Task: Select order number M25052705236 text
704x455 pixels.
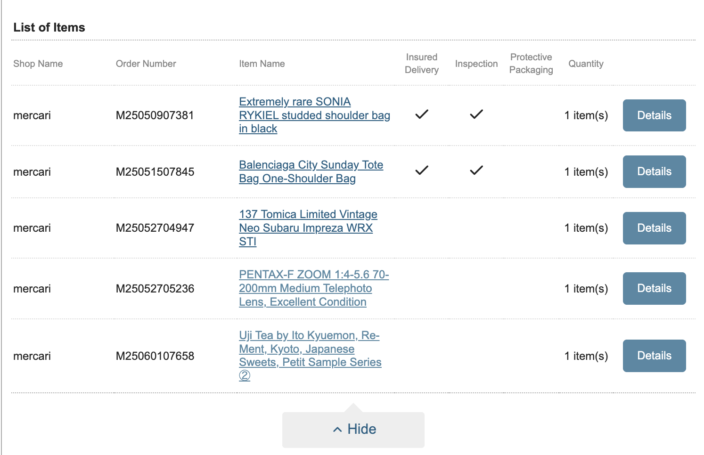Action: pos(155,289)
